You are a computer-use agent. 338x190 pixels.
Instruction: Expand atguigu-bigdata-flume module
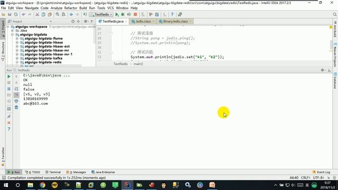17,39
